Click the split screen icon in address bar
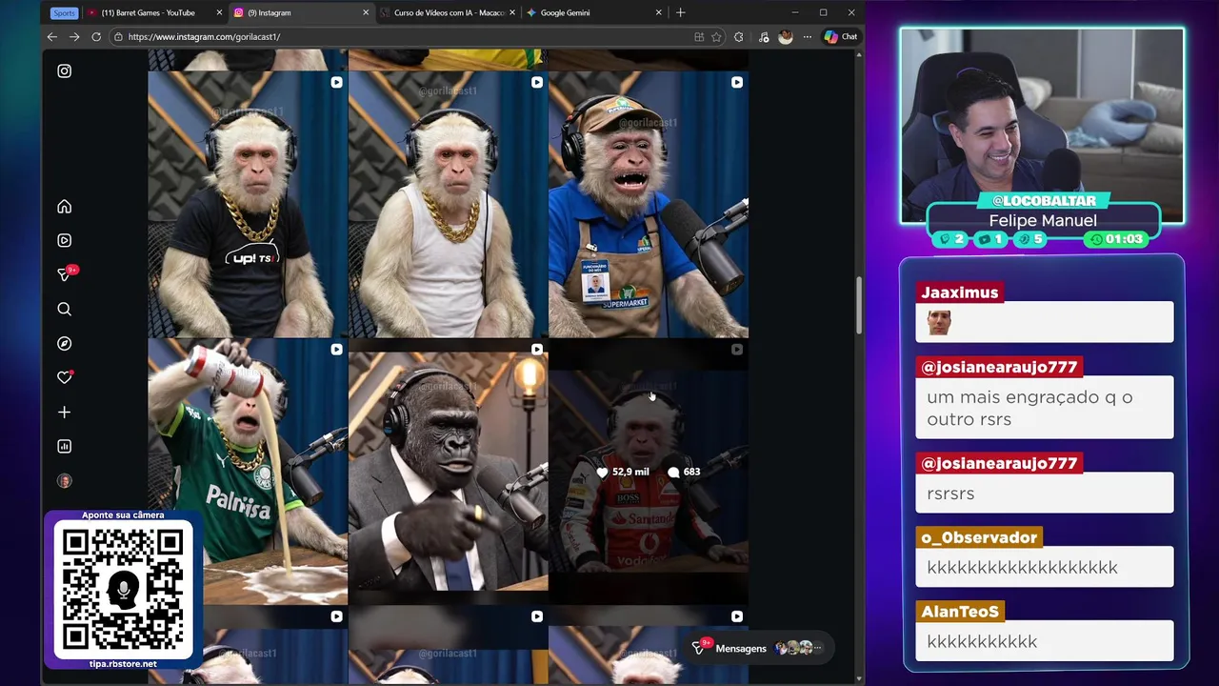The width and height of the screenshot is (1219, 686). click(699, 37)
